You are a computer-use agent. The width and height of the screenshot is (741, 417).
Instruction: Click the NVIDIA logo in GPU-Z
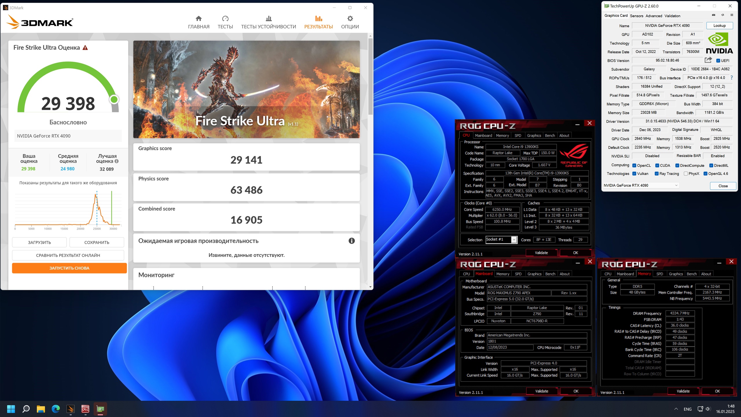[x=719, y=43]
